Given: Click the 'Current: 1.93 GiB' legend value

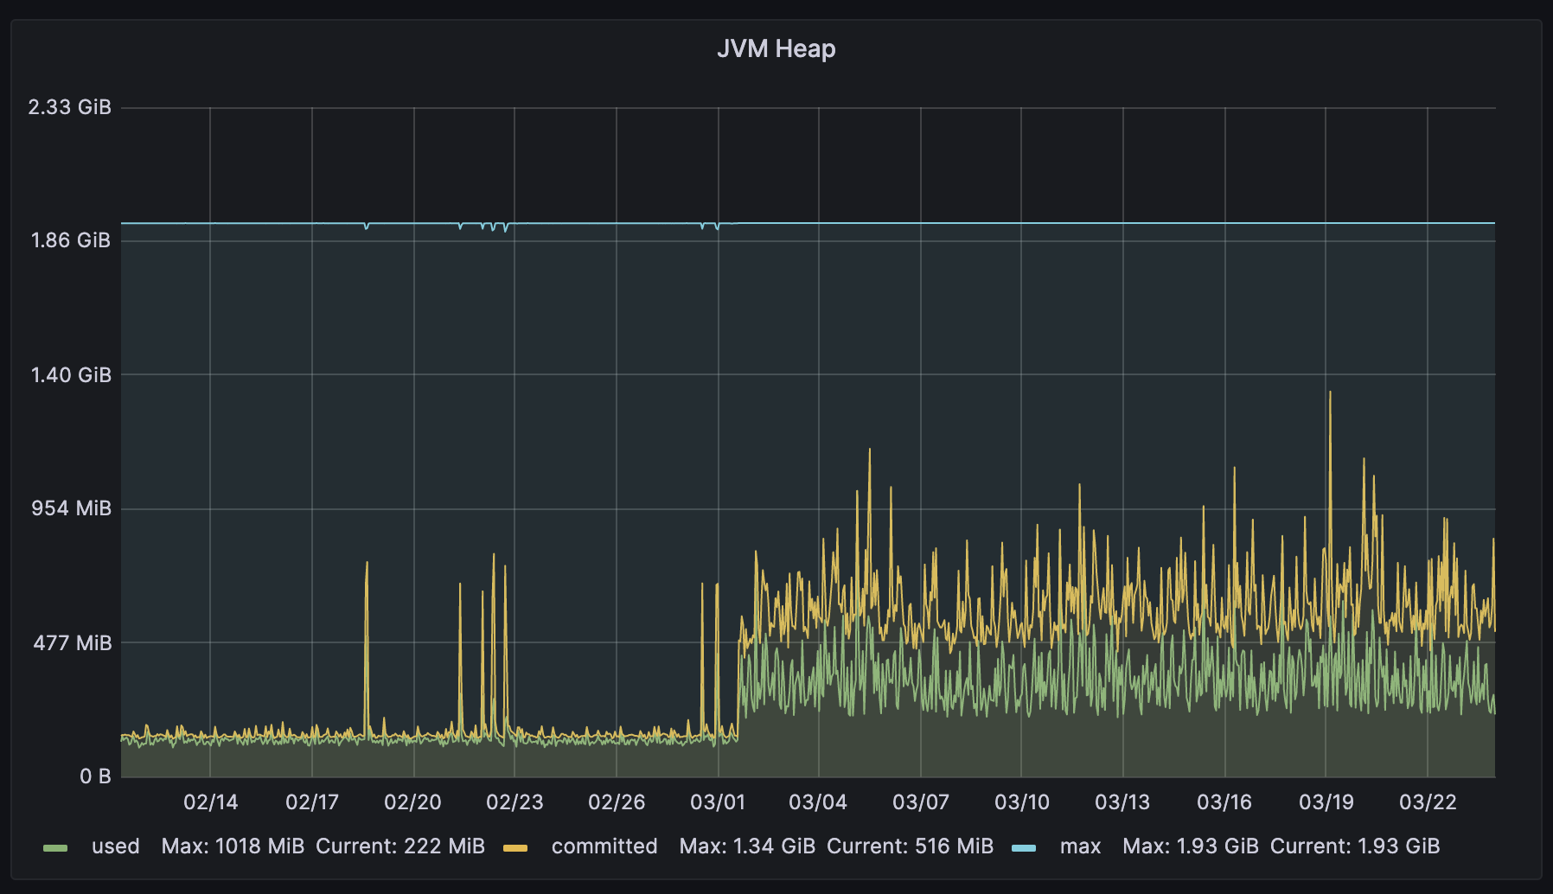Looking at the screenshot, I should 1355,846.
